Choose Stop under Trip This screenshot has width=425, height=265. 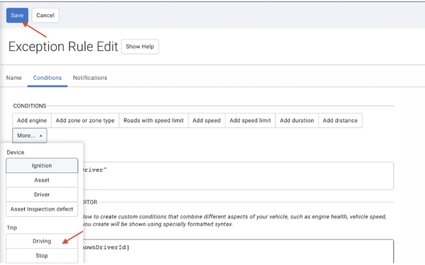click(x=42, y=256)
